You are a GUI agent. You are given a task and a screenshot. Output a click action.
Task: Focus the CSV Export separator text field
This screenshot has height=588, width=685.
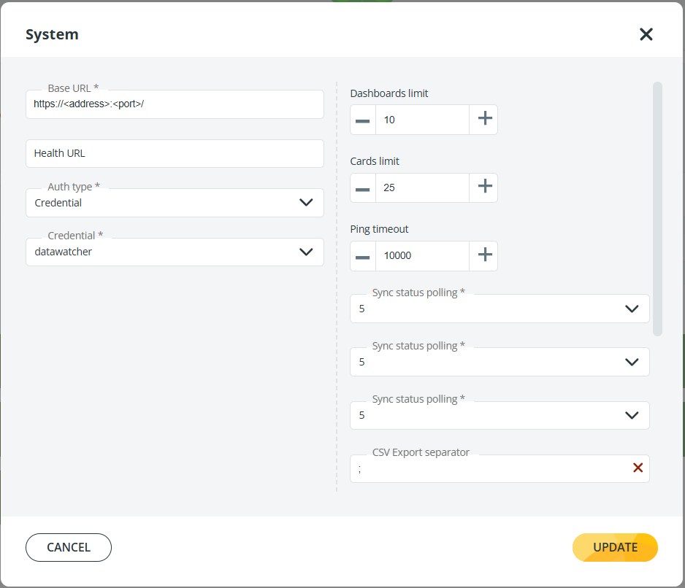[x=489, y=469]
